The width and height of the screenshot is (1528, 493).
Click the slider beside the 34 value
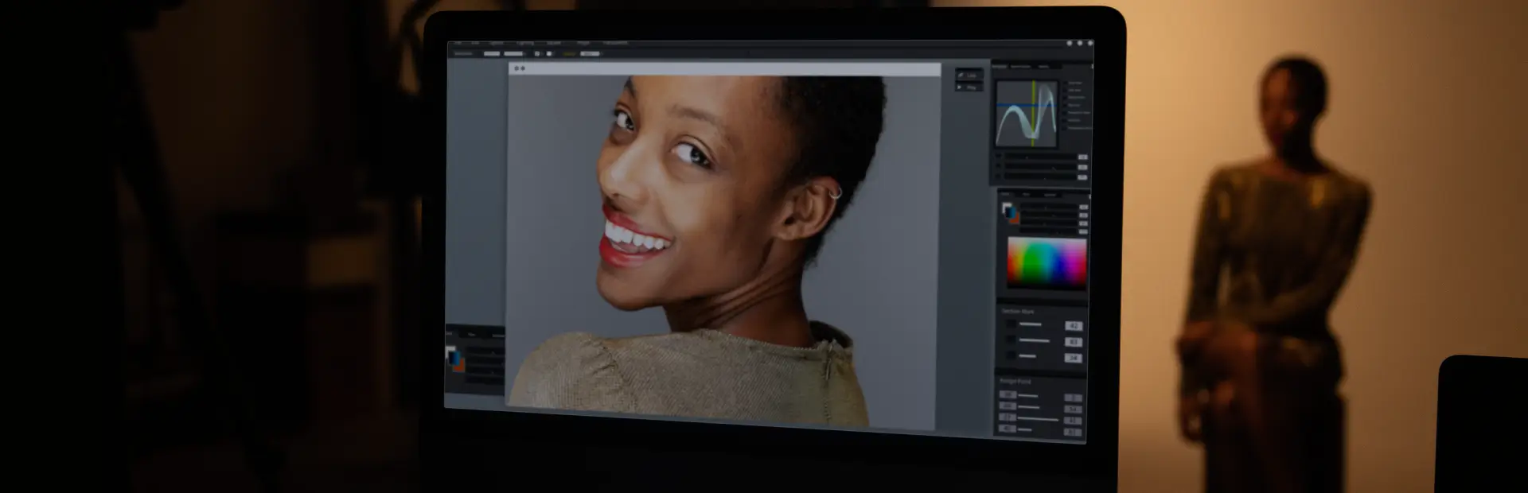(x=1027, y=356)
